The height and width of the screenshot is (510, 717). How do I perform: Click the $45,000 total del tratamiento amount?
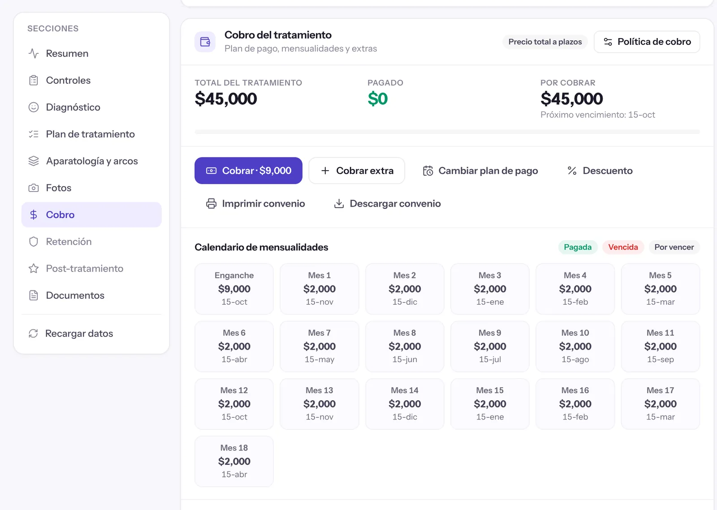(x=226, y=99)
